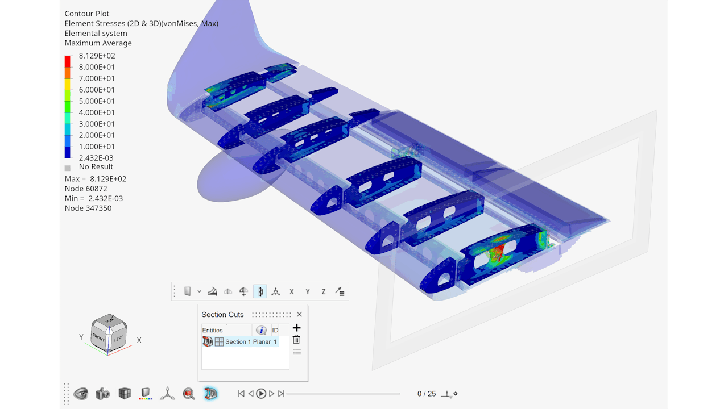This screenshot has width=728, height=409.
Task: Click the coordinate system axes icon
Action: pos(167,393)
